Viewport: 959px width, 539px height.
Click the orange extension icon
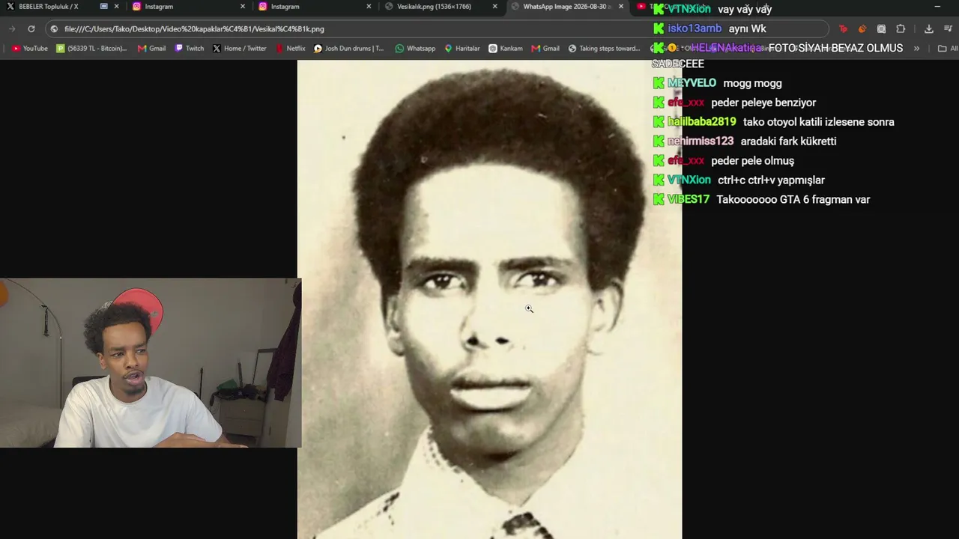click(862, 28)
